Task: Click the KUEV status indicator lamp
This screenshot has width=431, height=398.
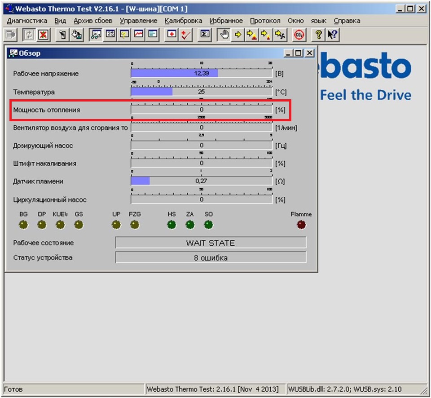Action: click(x=60, y=225)
